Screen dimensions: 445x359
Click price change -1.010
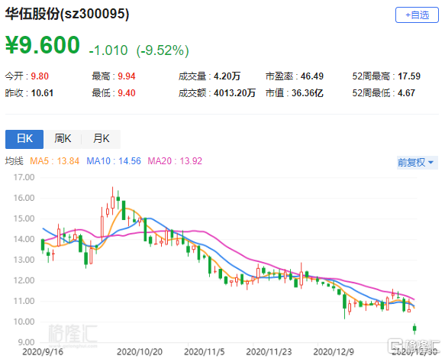coord(108,50)
